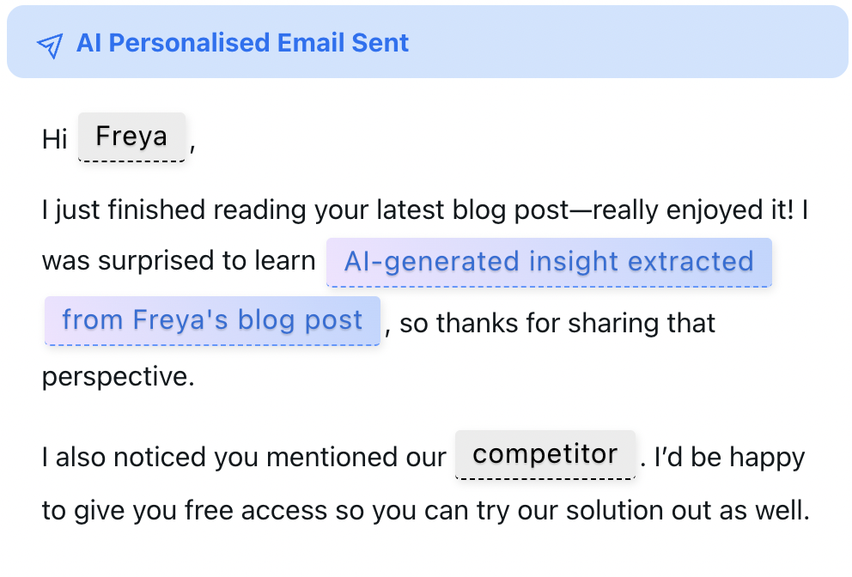The width and height of the screenshot is (852, 577).
Task: Click the phrase 'so thanks for sharing that'
Action: [557, 323]
